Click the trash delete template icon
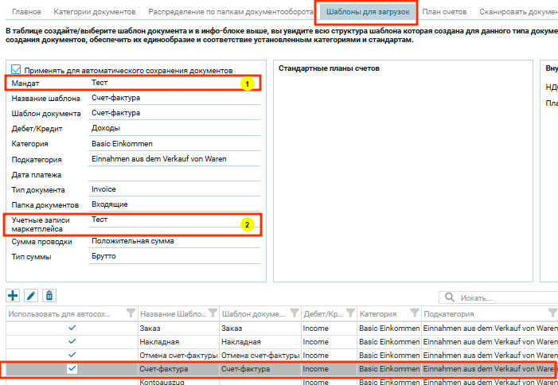The image size is (558, 385). pyautogui.click(x=49, y=296)
